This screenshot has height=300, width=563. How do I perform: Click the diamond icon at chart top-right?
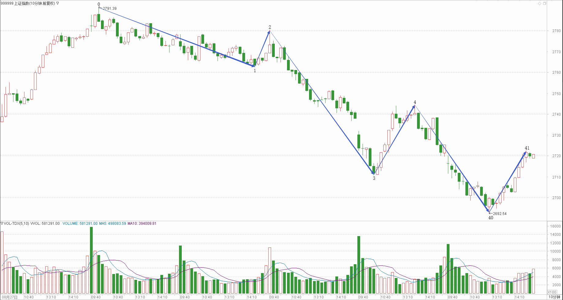[x=539, y=4]
